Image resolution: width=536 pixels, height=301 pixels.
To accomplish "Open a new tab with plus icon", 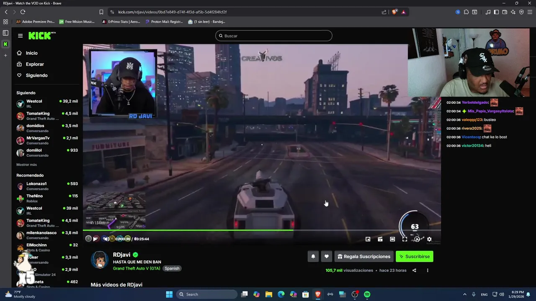I will point(5,55).
